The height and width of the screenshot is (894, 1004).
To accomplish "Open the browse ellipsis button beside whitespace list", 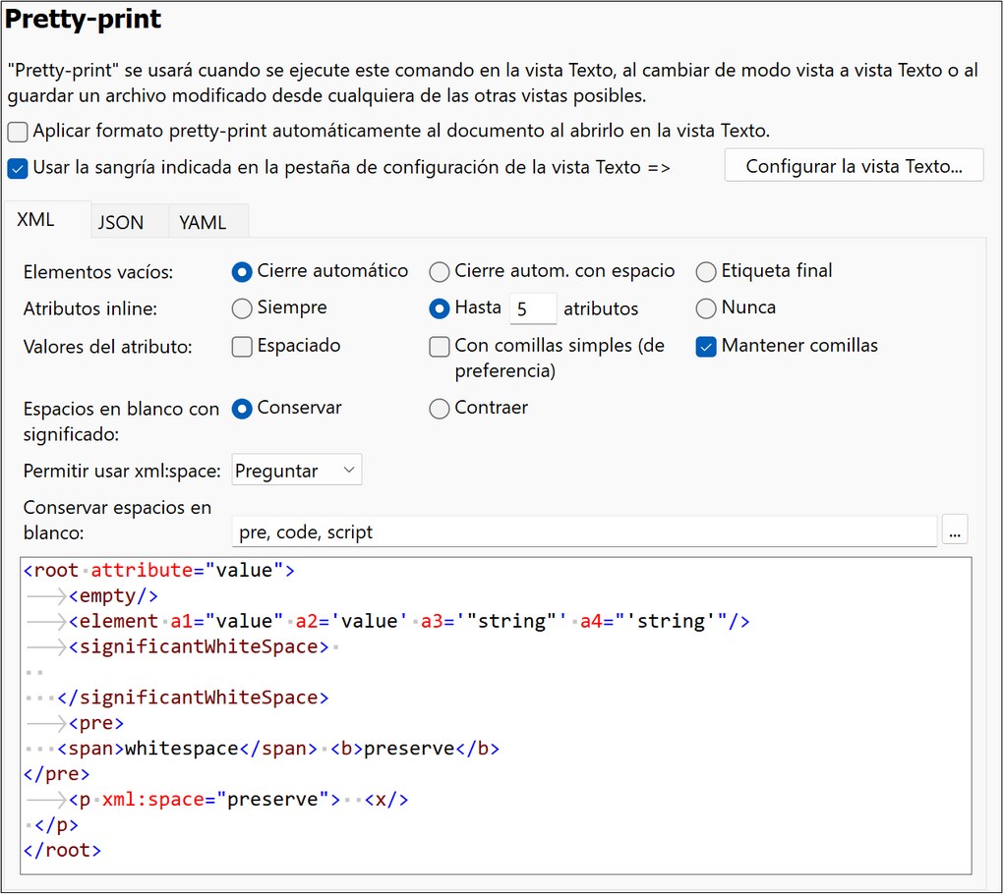I will click(955, 530).
